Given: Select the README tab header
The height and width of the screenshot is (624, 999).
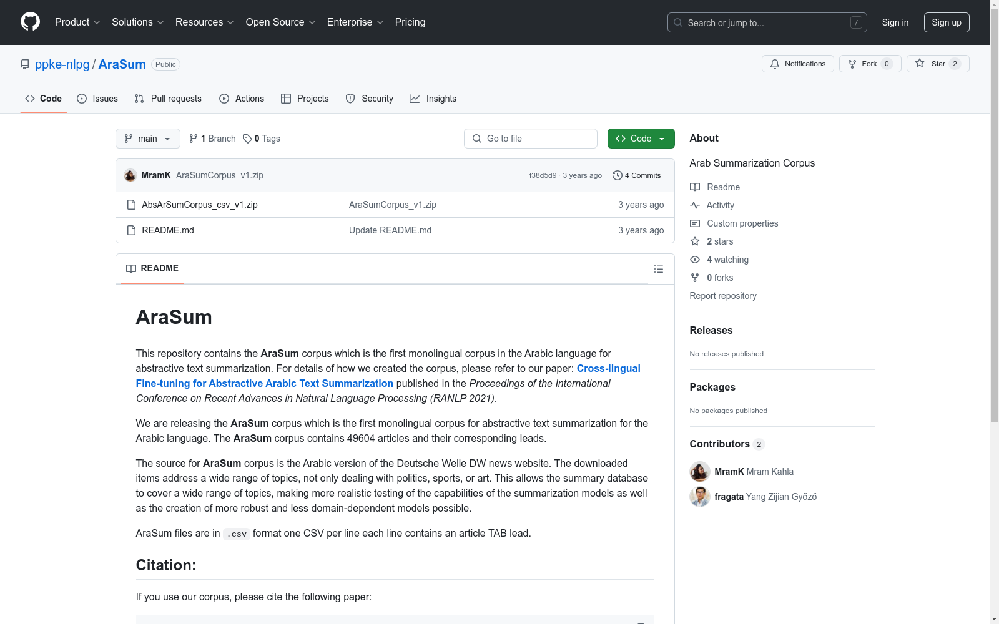Looking at the screenshot, I should click(x=152, y=268).
